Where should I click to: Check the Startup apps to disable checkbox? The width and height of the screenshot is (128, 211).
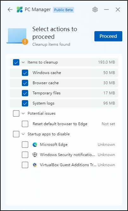(x=16, y=134)
